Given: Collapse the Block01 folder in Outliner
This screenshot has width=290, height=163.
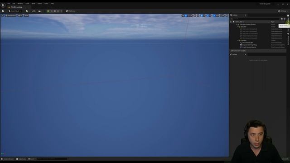Looking at the screenshot, I should pos(238,27).
